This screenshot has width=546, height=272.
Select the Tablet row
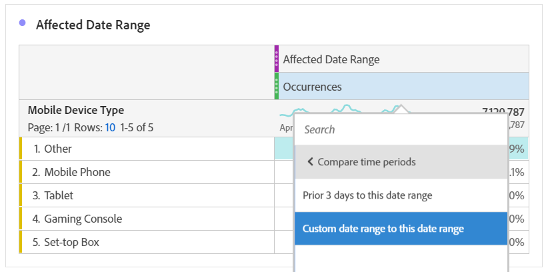click(x=59, y=195)
